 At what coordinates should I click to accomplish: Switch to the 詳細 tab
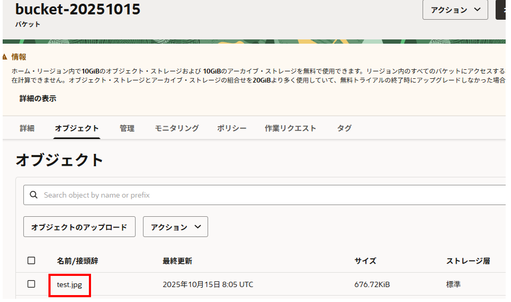click(27, 128)
